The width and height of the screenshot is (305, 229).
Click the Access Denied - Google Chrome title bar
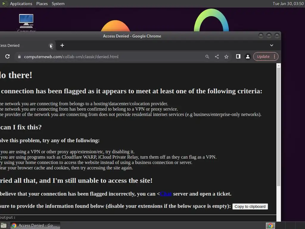[x=132, y=36]
